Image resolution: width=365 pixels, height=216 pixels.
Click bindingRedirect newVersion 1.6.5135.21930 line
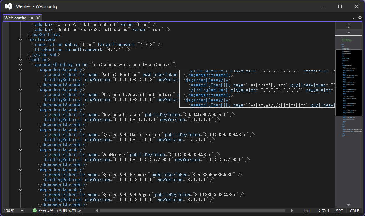coord(146,160)
